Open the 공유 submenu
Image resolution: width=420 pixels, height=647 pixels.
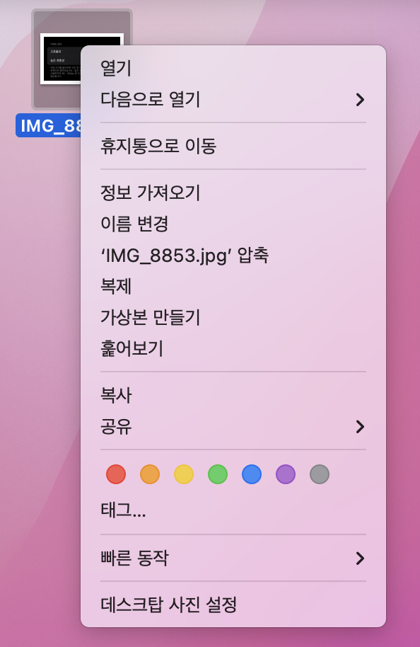click(x=233, y=426)
